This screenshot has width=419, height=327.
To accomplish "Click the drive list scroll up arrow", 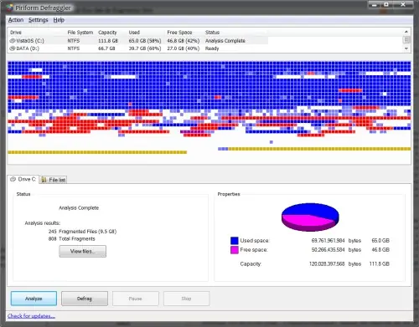I will pos(406,32).
